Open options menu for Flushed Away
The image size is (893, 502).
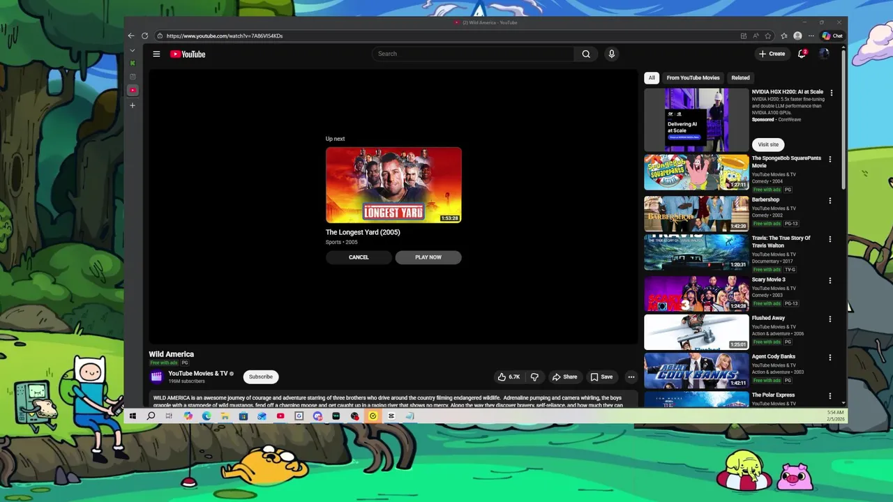[x=830, y=319]
